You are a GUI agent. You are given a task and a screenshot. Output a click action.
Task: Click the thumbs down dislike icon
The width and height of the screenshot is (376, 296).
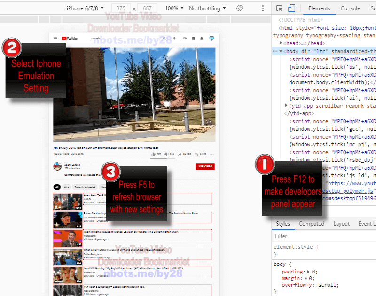coord(166,154)
